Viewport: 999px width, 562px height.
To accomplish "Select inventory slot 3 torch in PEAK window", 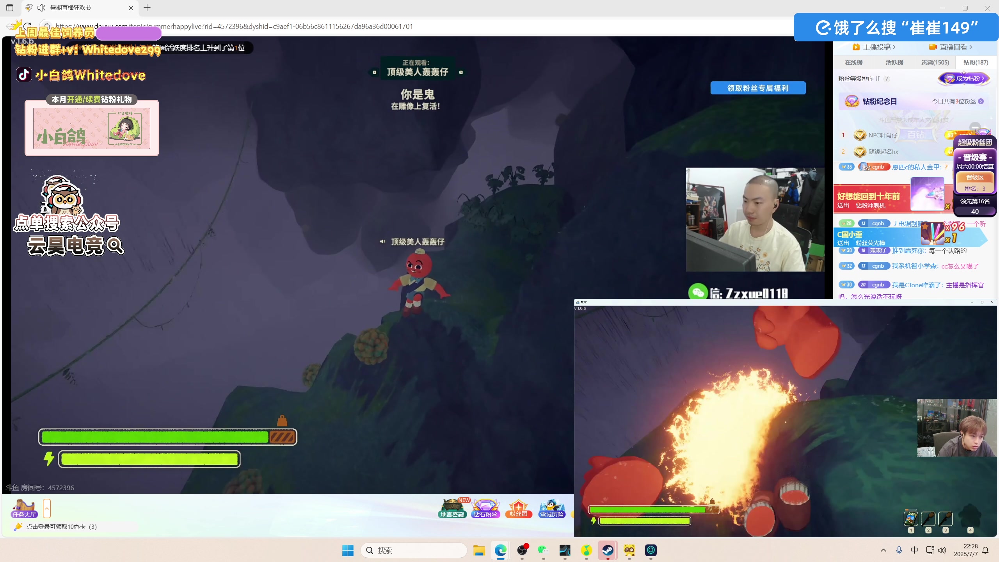I will coord(945,519).
